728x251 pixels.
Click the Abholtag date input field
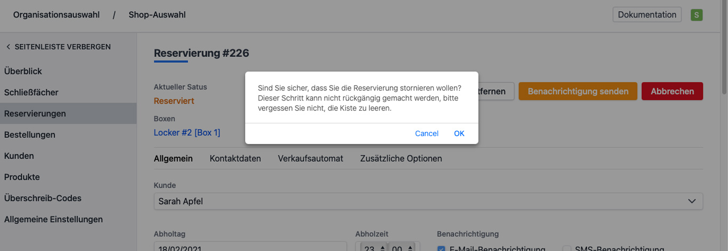point(250,247)
